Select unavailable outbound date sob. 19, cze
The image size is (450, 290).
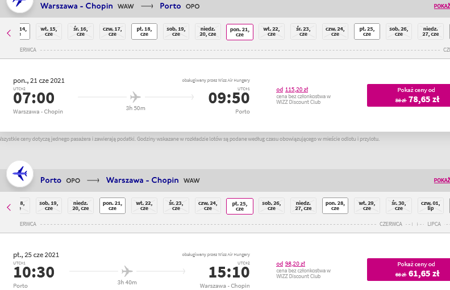tap(176, 32)
